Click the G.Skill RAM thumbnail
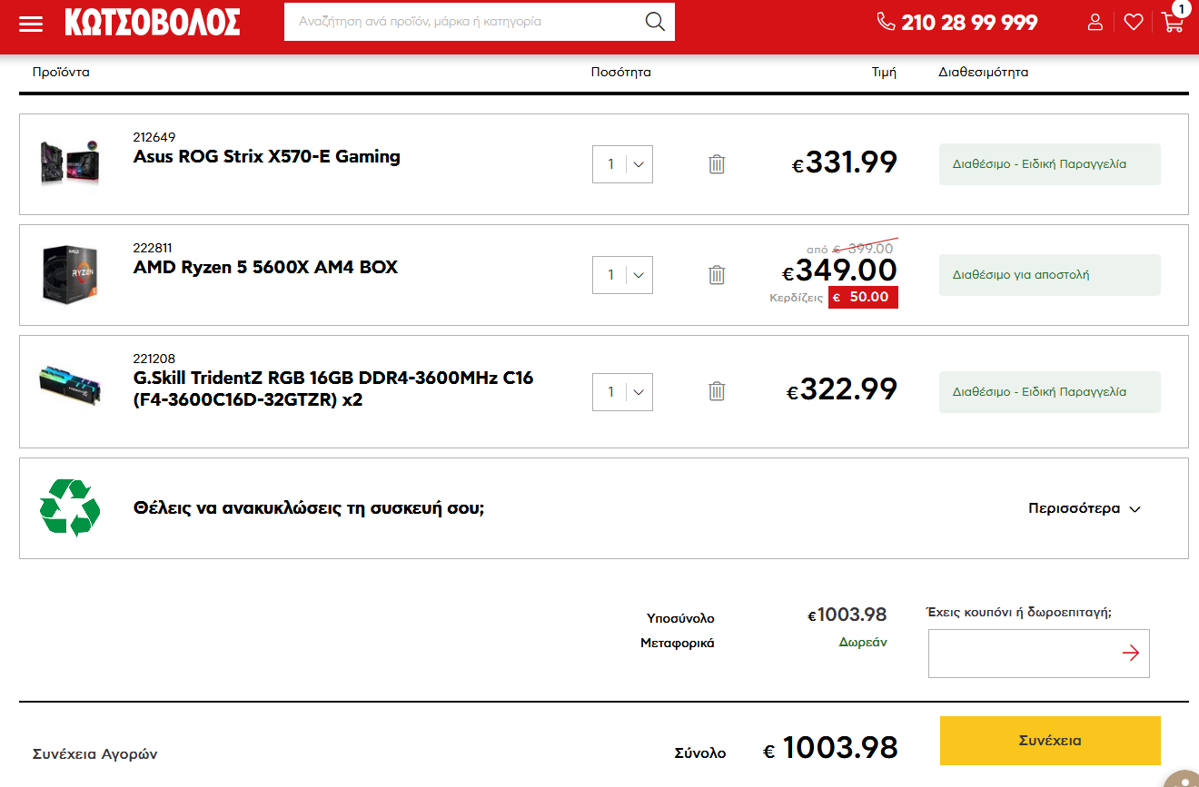This screenshot has height=787, width=1199. pyautogui.click(x=70, y=384)
